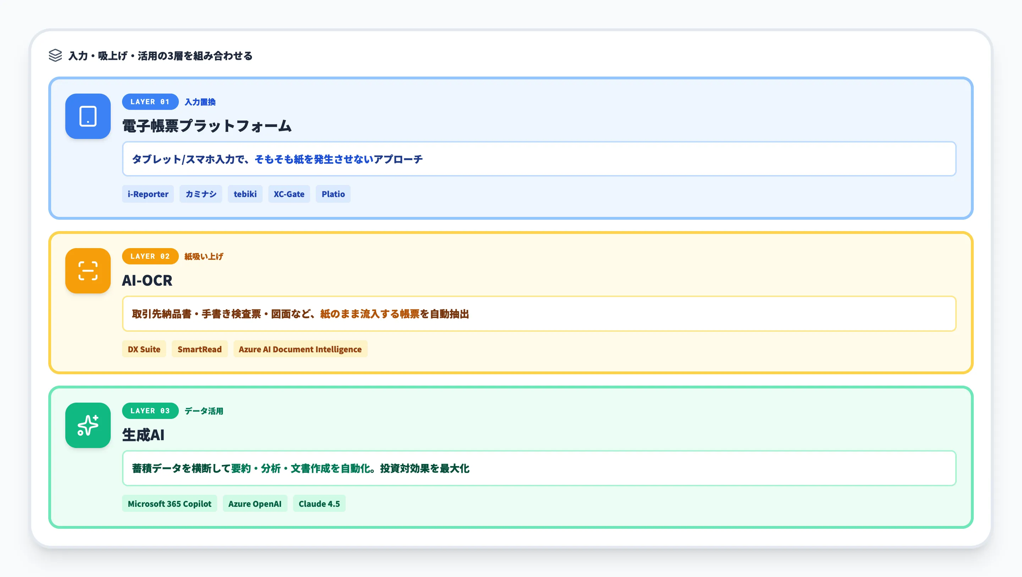Viewport: 1022px width, 577px height.
Task: Click the stacked layers header icon
Action: [x=55, y=56]
